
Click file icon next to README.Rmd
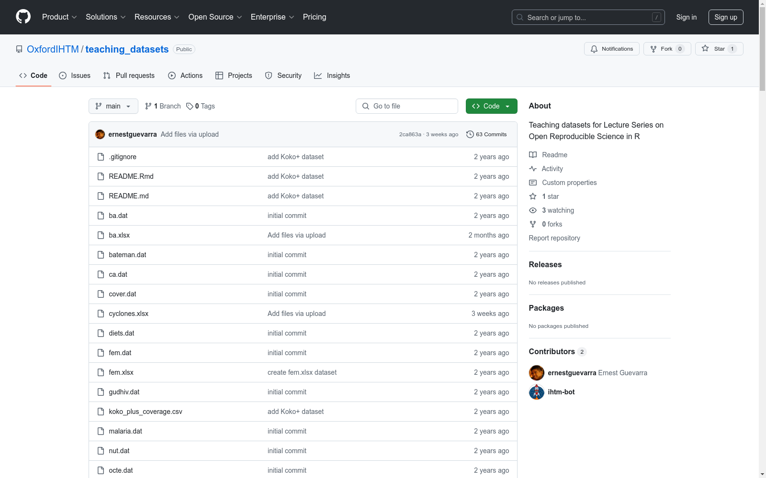pyautogui.click(x=101, y=176)
